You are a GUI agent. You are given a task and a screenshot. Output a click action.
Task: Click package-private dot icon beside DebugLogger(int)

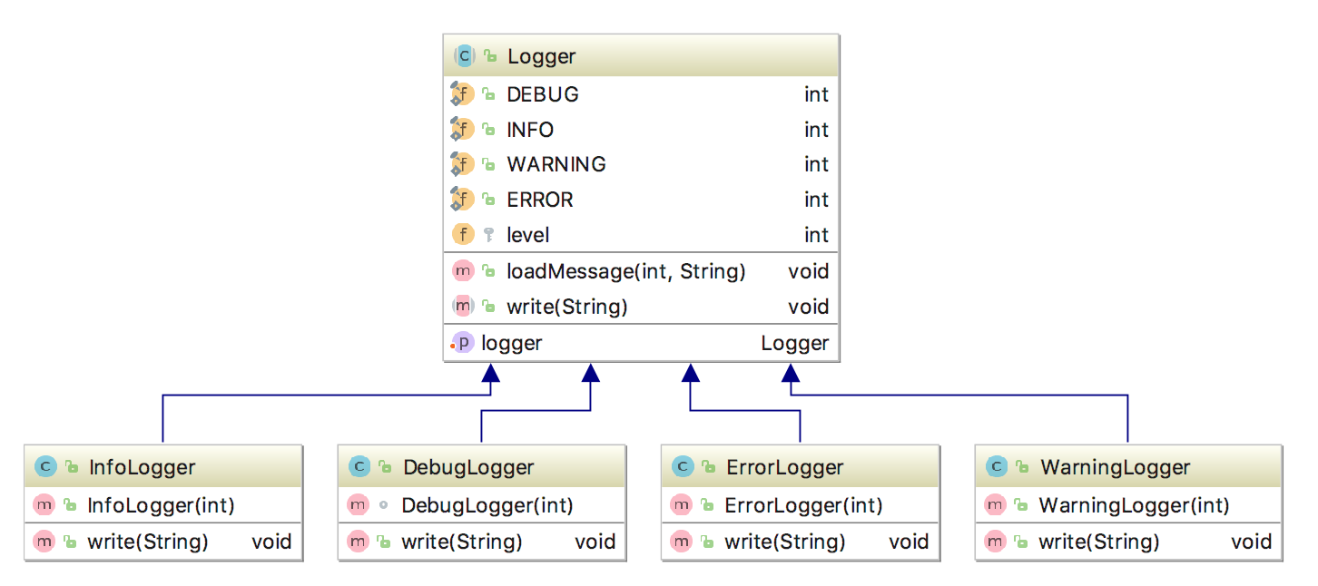coord(383,505)
